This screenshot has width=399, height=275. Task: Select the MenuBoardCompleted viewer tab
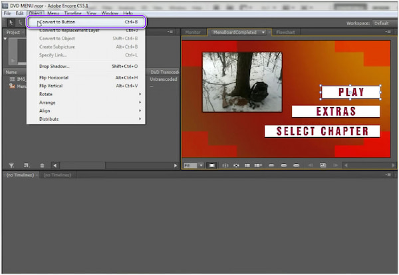click(235, 33)
